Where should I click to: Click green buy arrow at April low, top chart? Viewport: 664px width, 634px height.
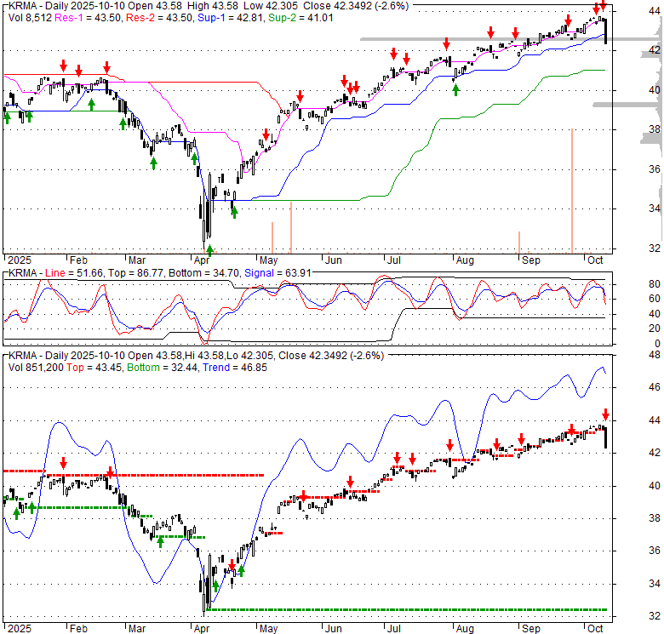210,249
